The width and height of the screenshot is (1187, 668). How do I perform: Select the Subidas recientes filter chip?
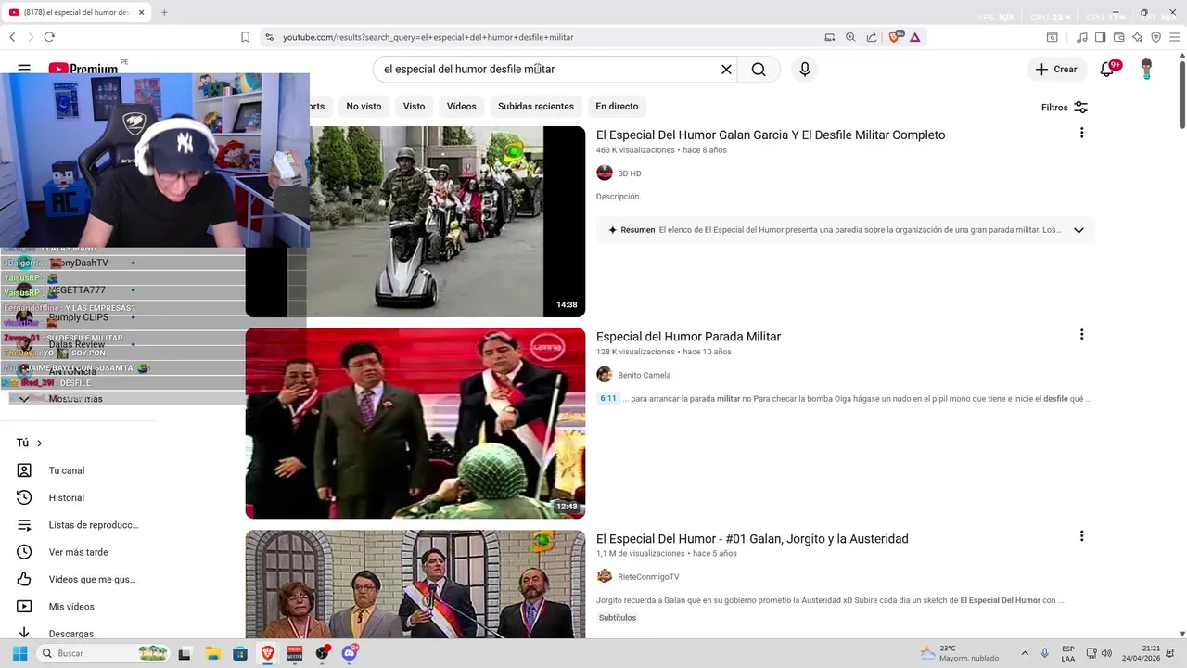coord(536,107)
